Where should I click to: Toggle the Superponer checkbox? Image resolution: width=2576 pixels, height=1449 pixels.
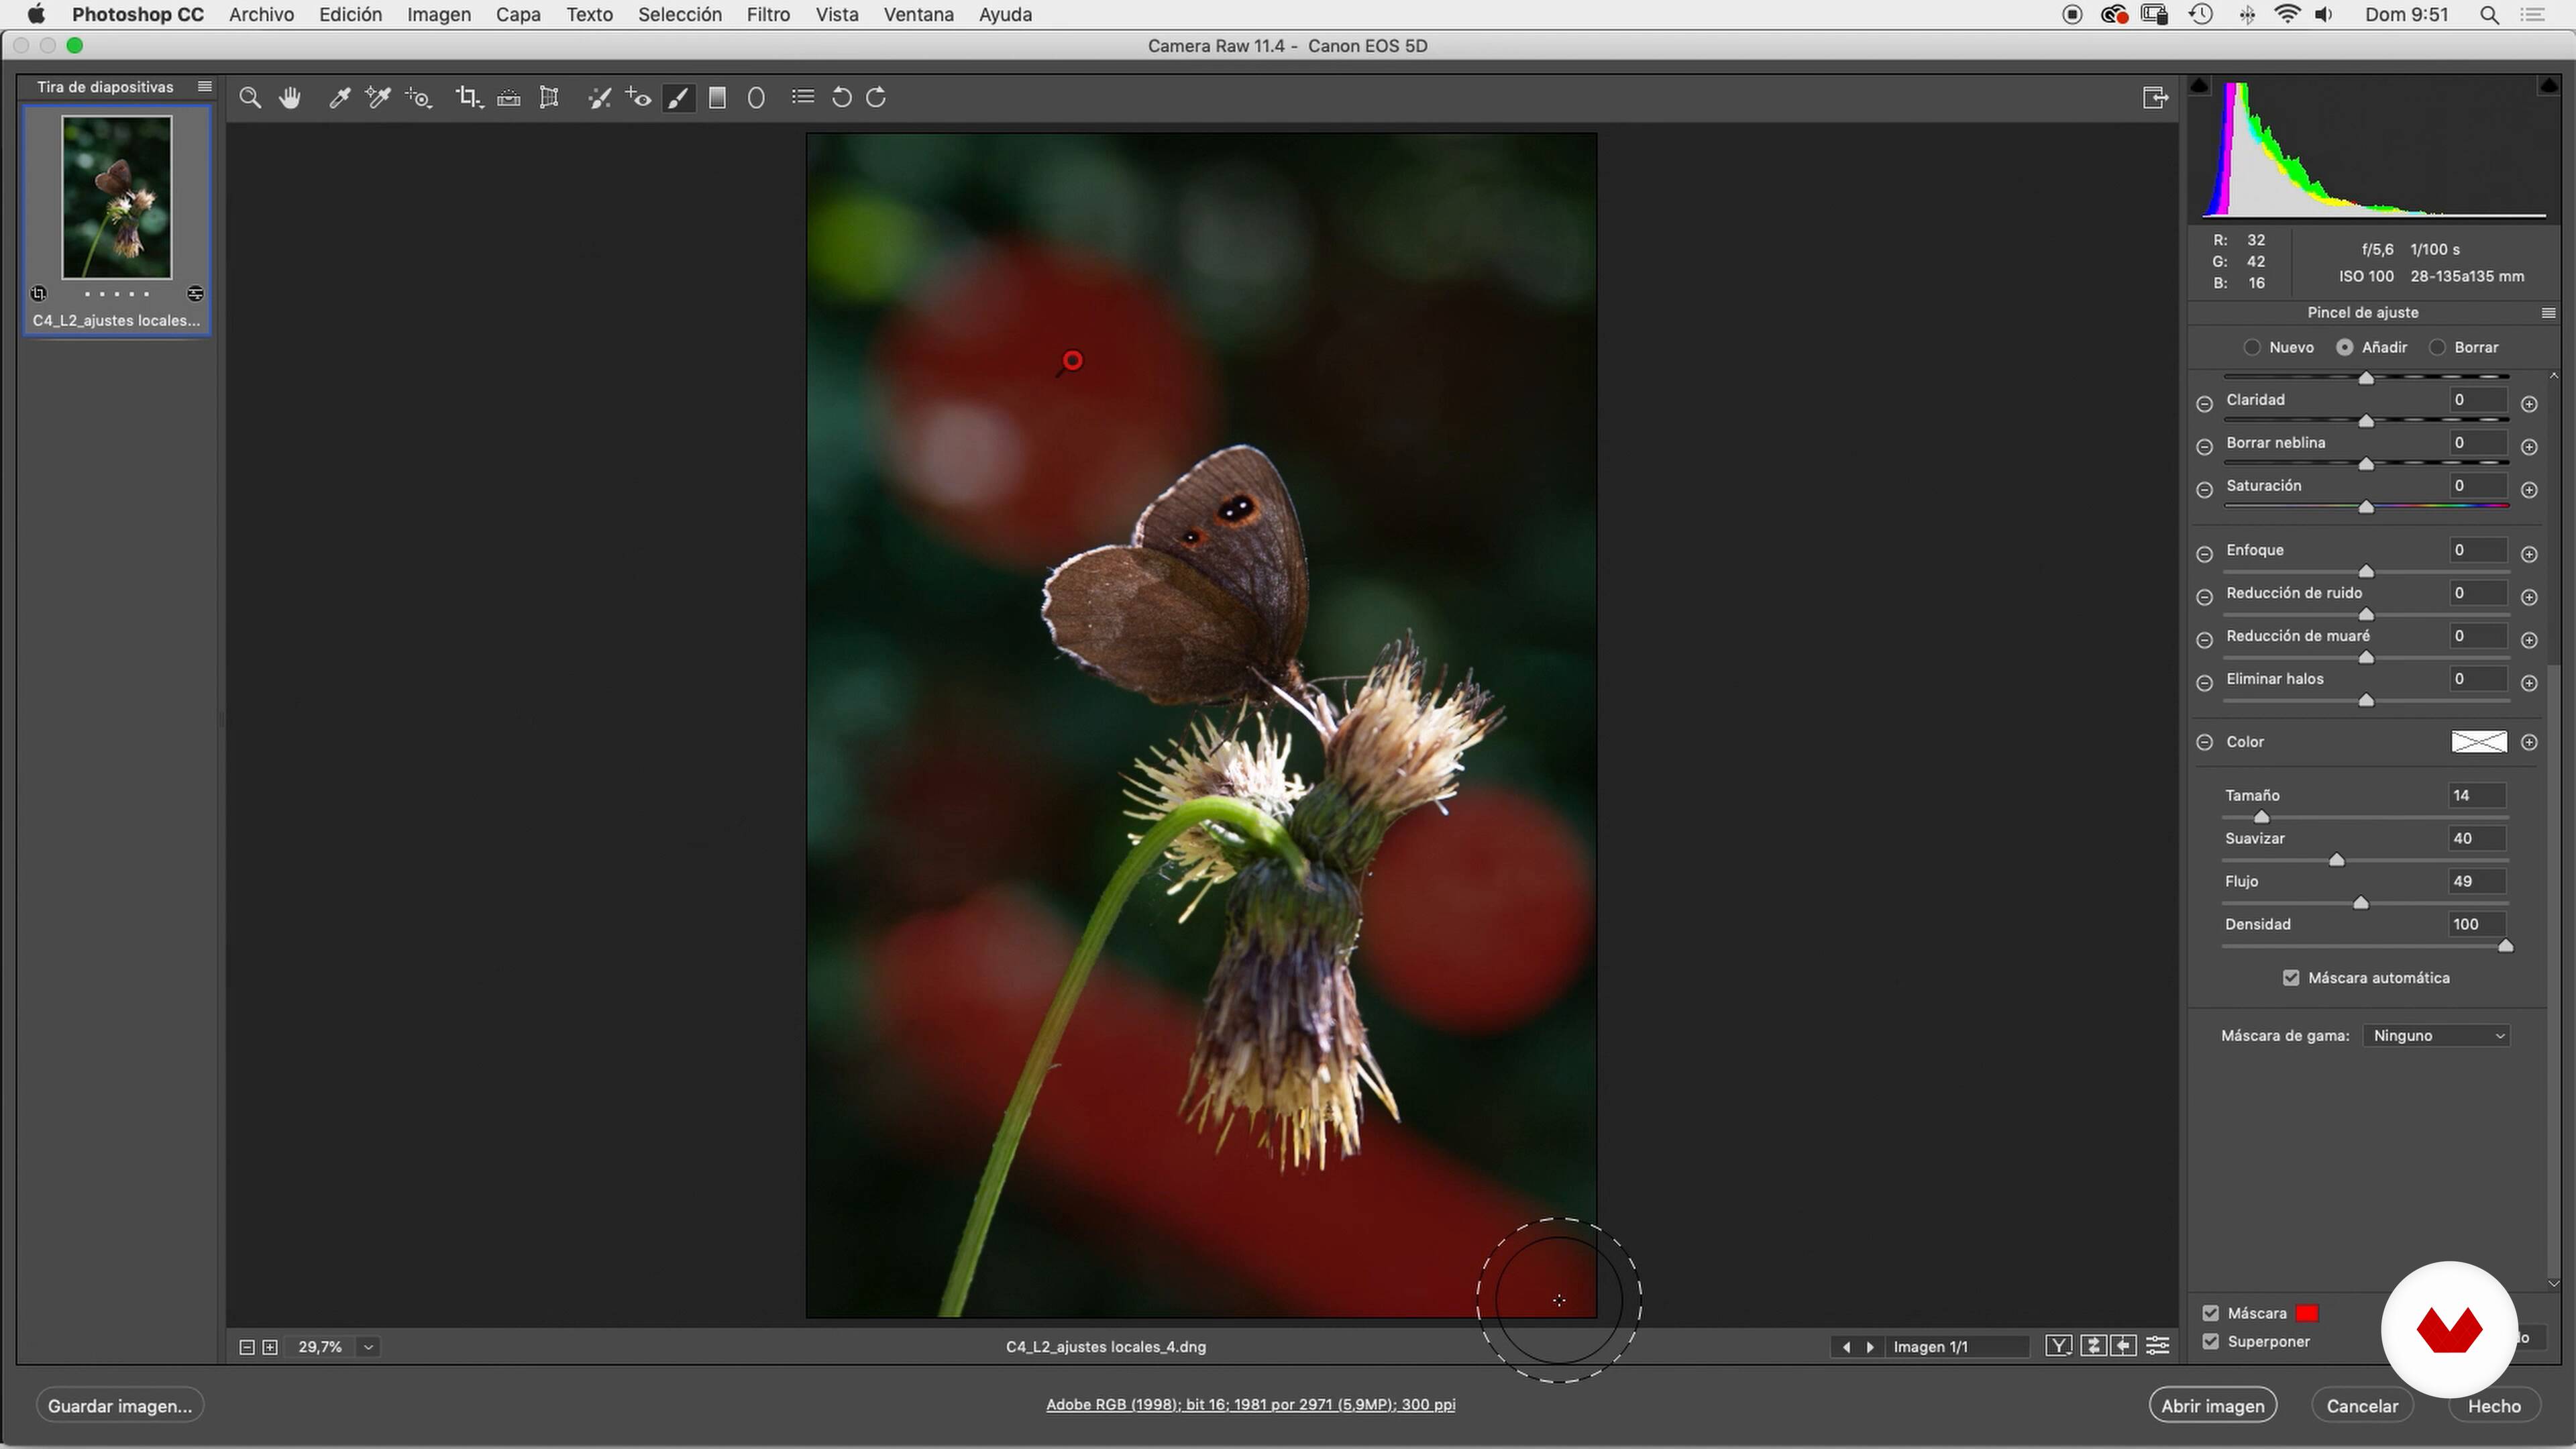(2211, 1341)
